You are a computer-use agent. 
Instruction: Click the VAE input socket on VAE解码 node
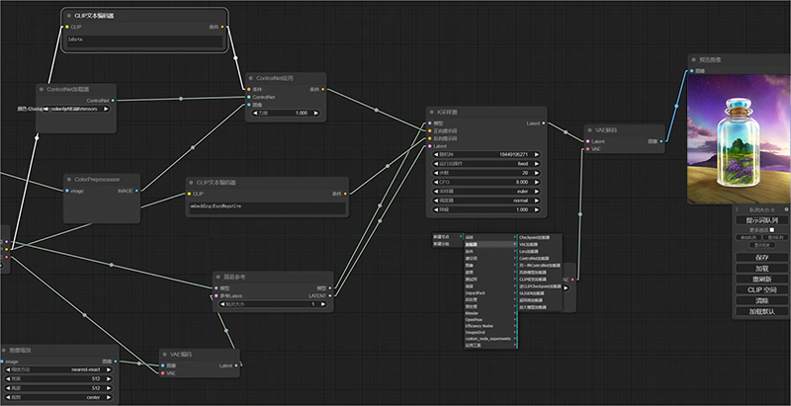coord(587,149)
